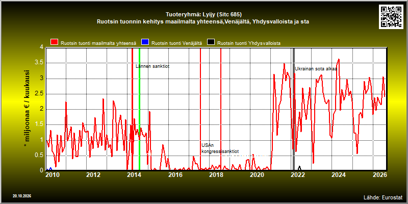This screenshot has width=408, height=204.
Task: Click the x-axis year label 2026
Action: (x=381, y=175)
